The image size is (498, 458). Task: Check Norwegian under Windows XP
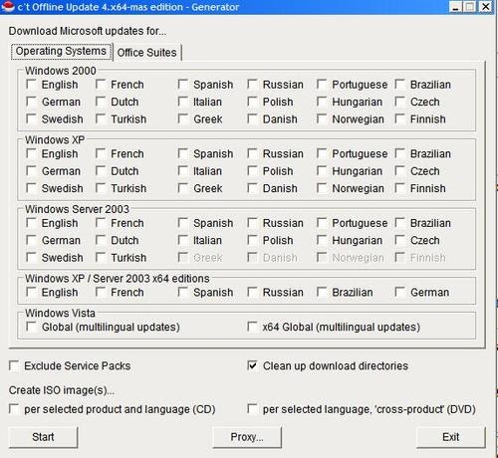(x=322, y=188)
